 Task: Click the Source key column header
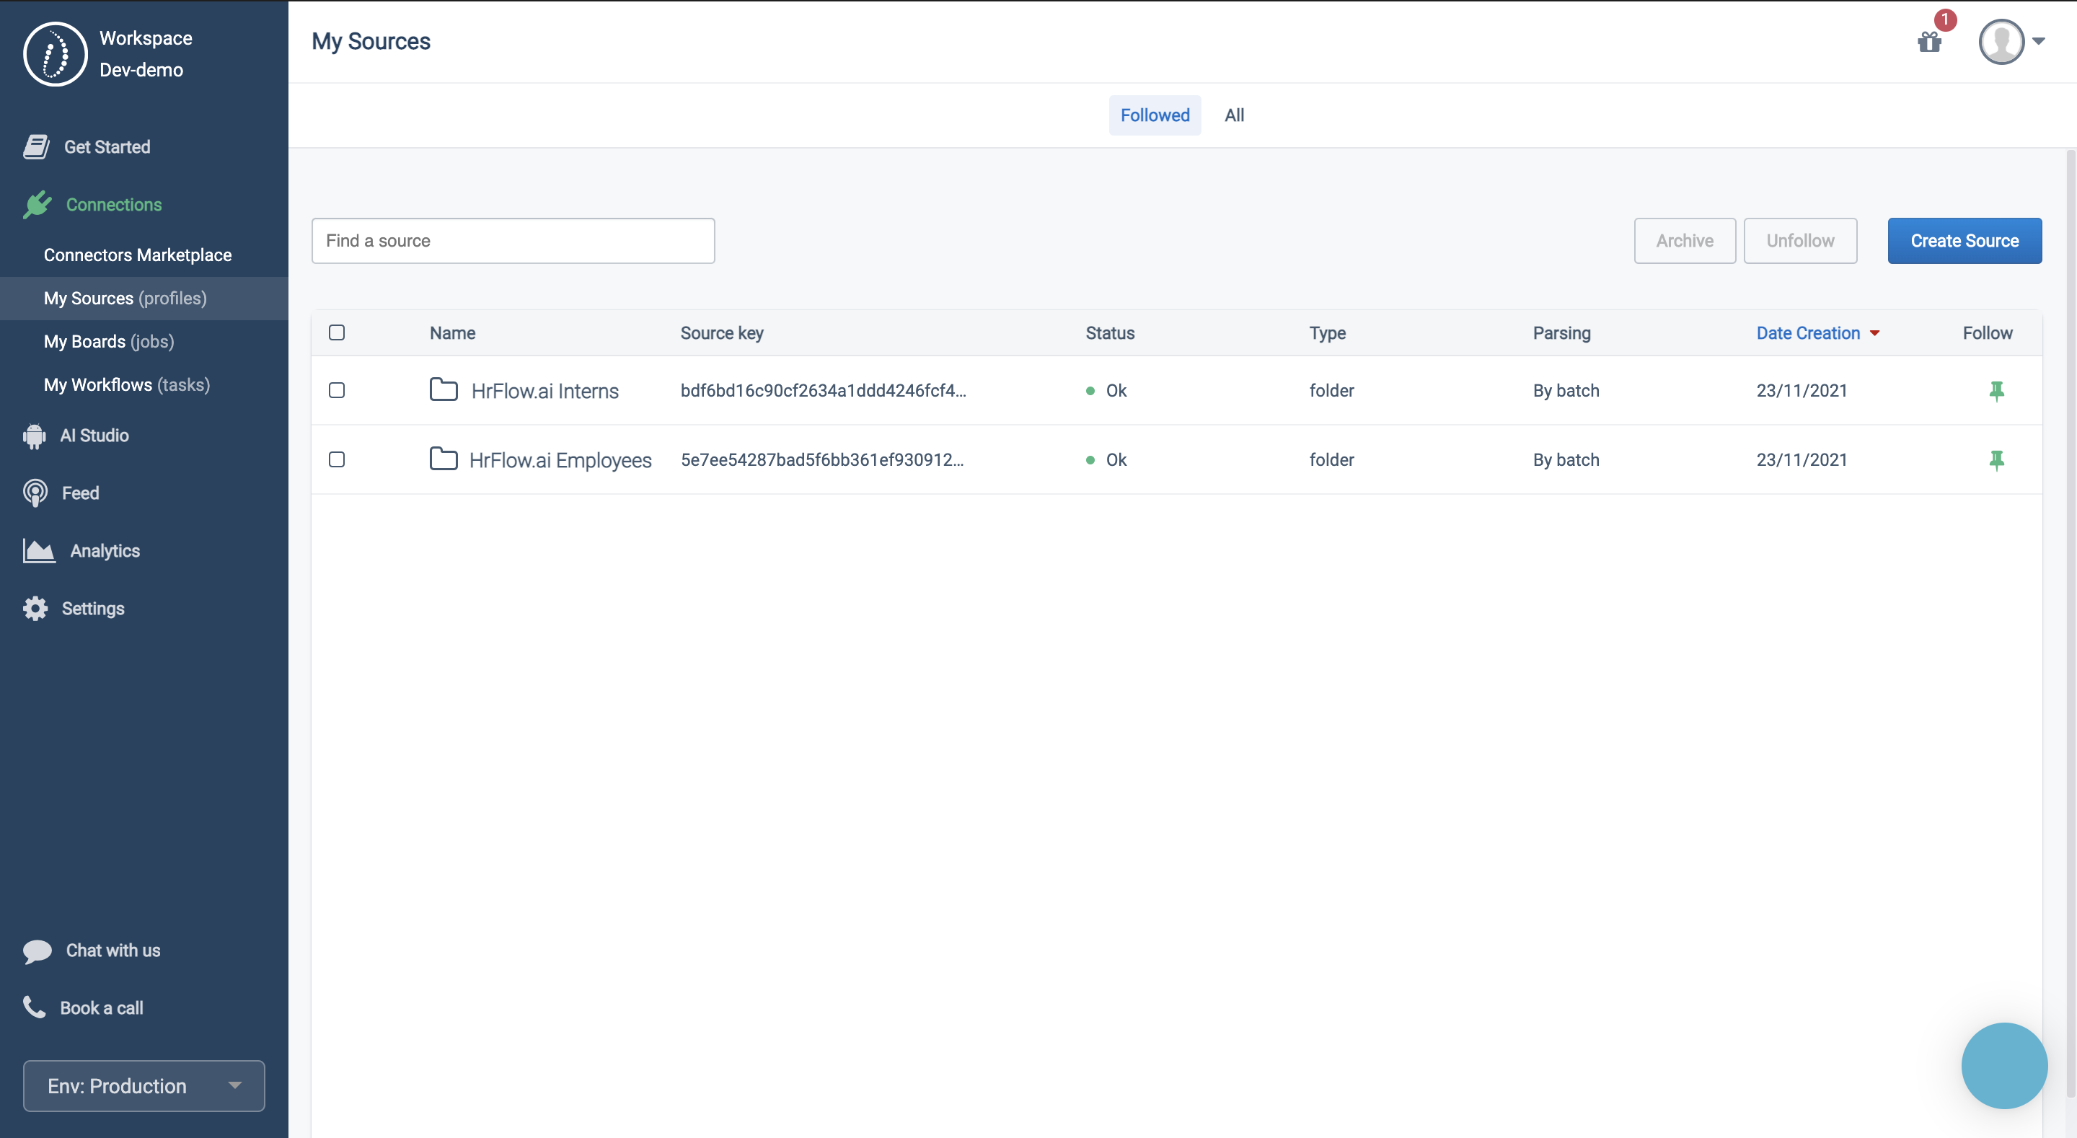point(722,333)
